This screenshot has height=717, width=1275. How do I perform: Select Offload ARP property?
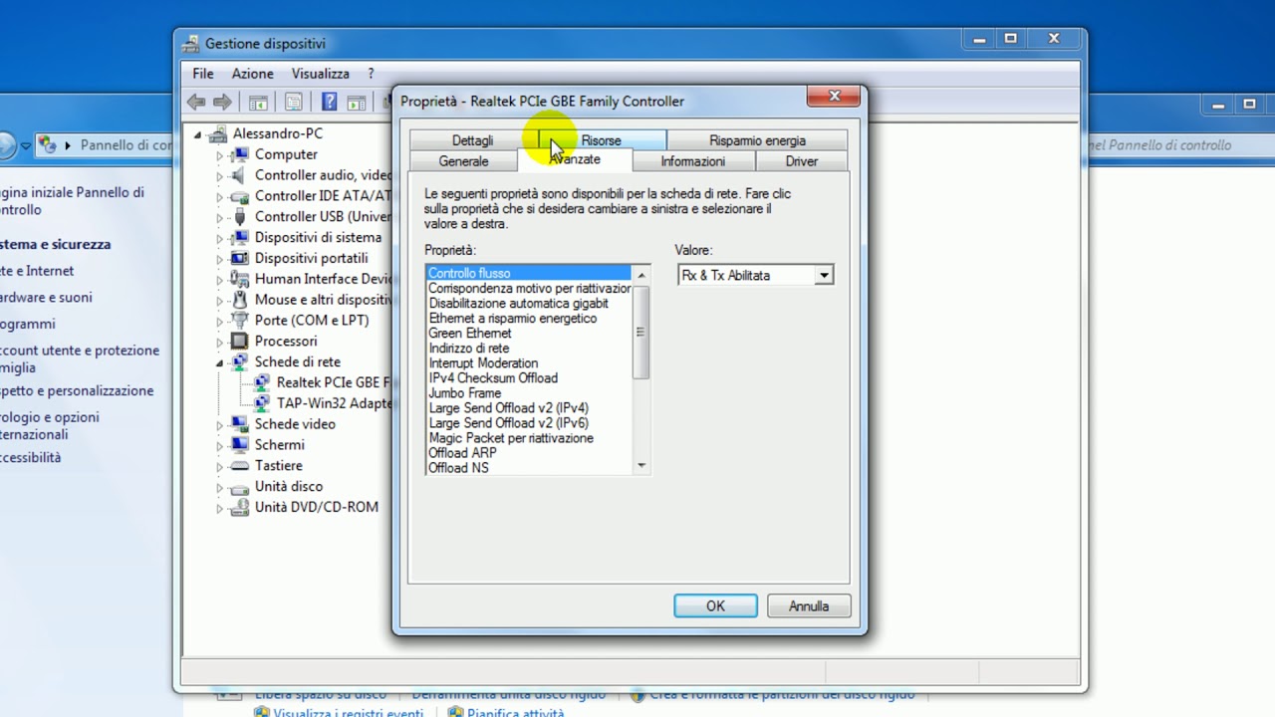pos(462,453)
